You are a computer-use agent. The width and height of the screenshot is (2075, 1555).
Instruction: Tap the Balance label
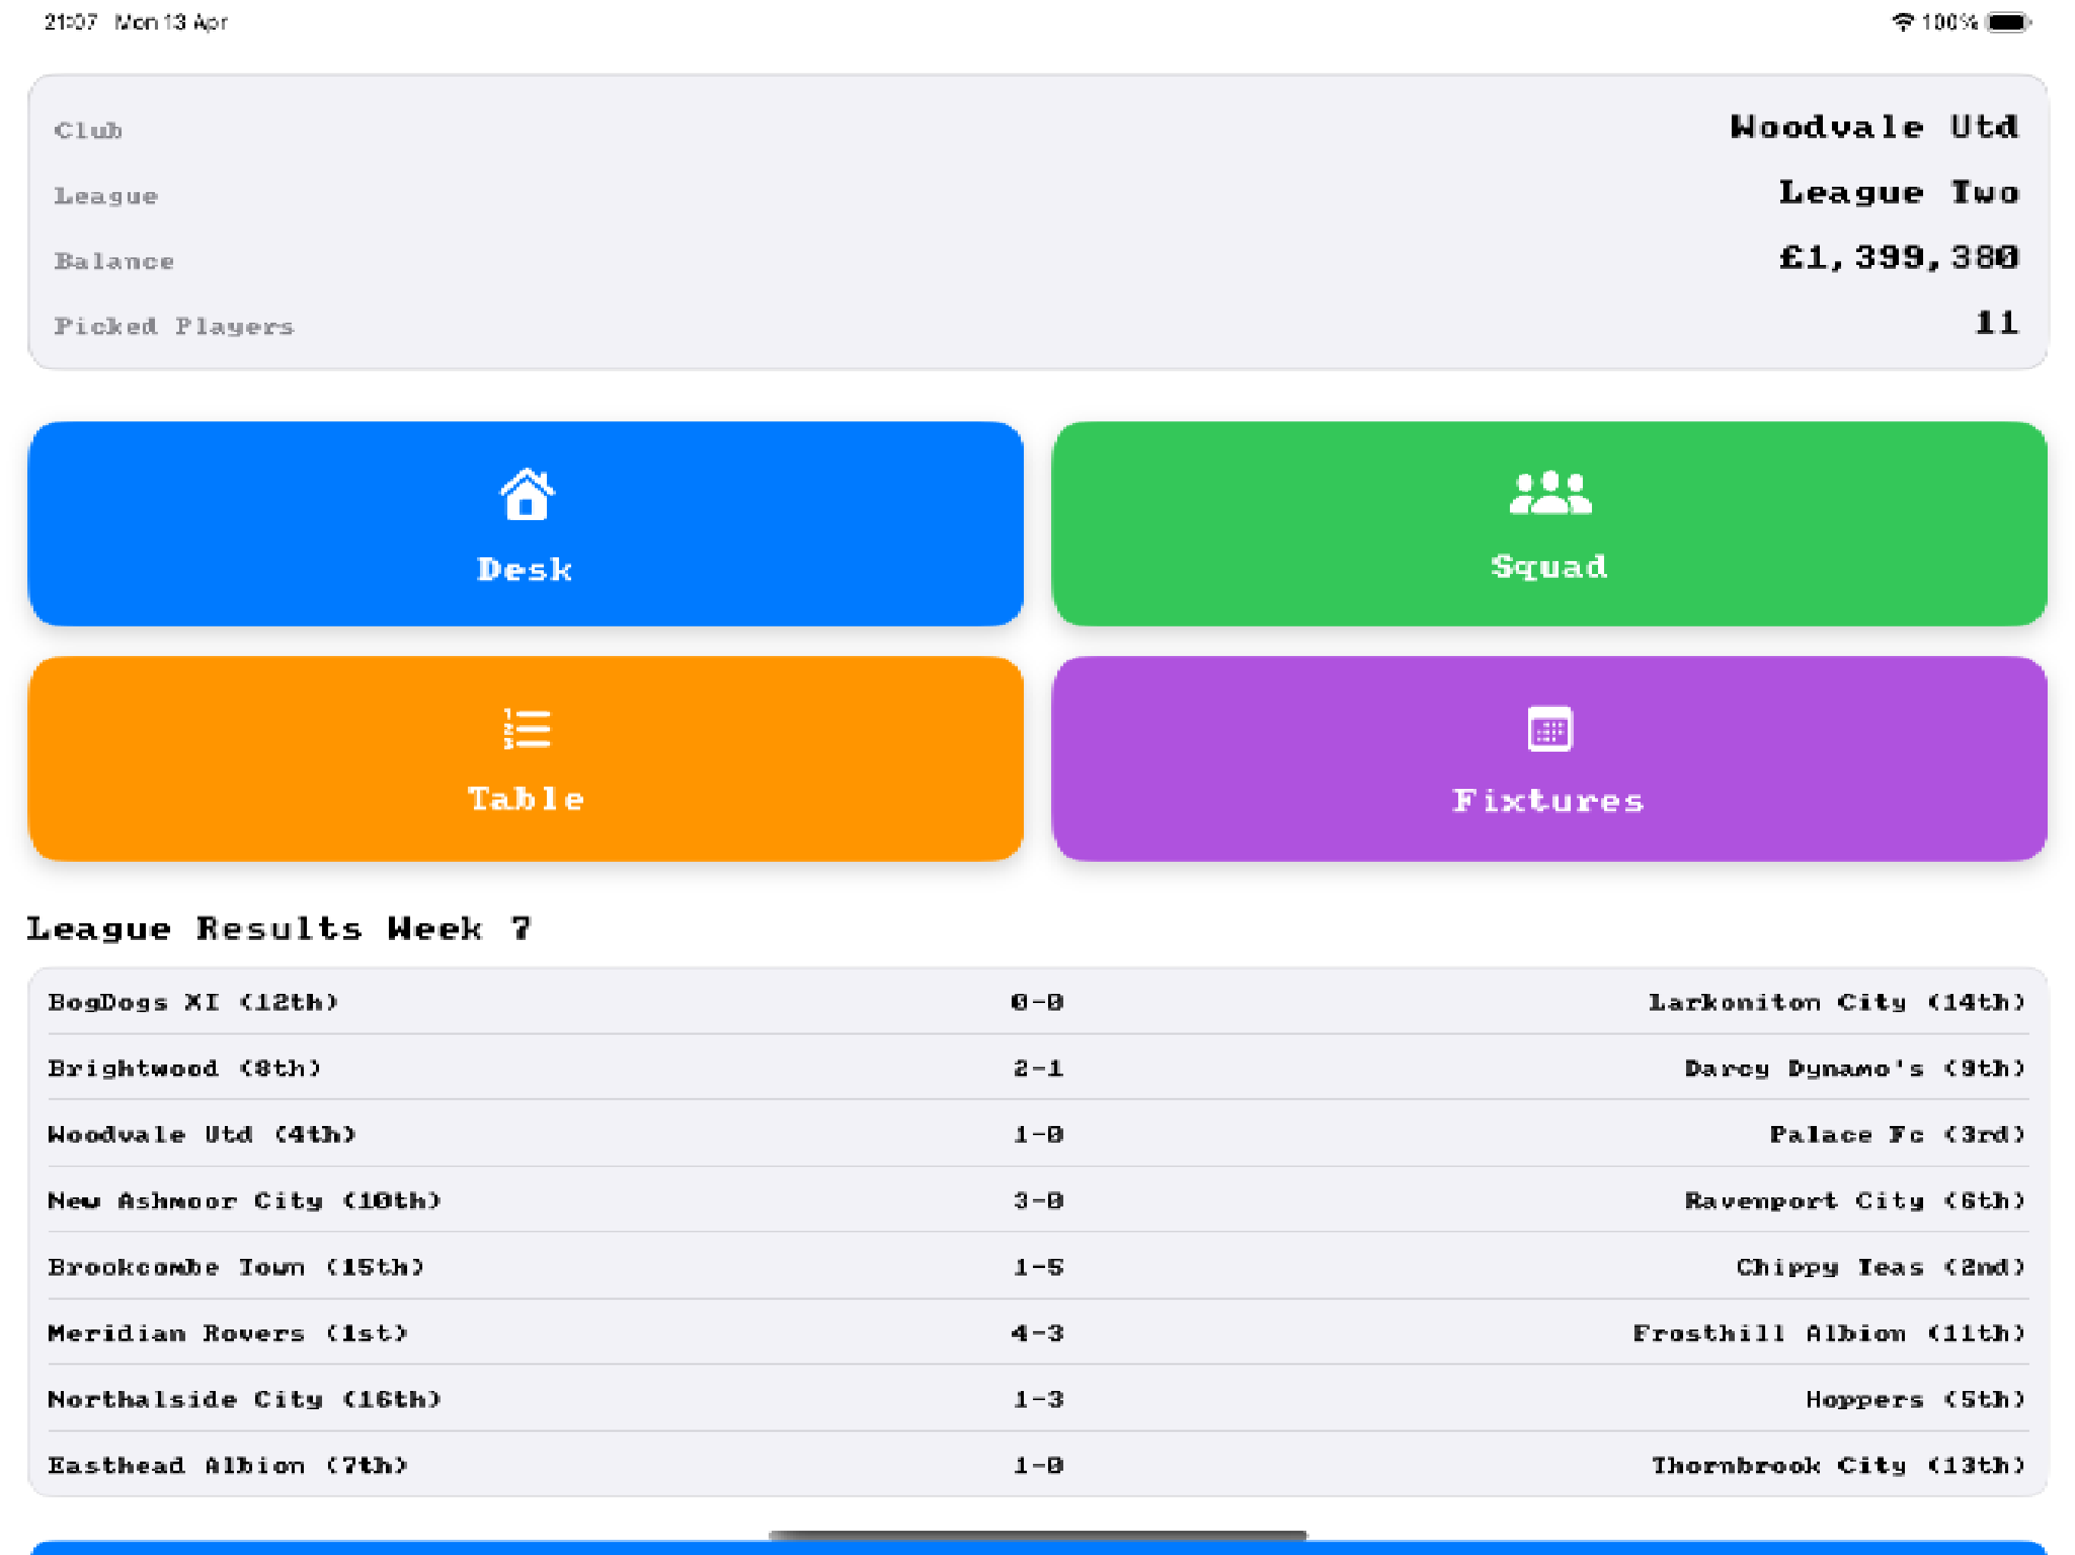(x=113, y=260)
